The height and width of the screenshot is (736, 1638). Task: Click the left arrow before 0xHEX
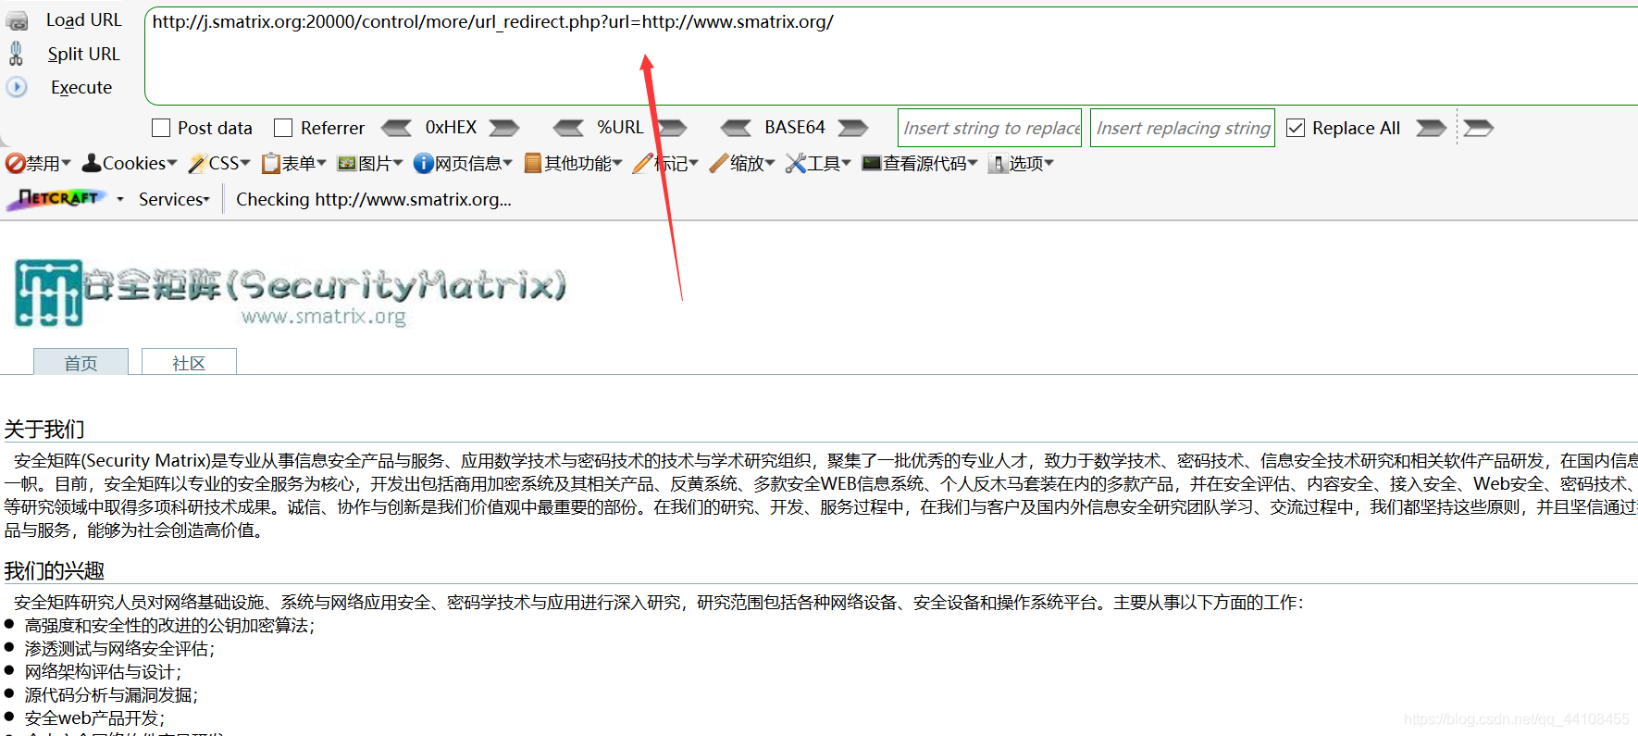[396, 128]
